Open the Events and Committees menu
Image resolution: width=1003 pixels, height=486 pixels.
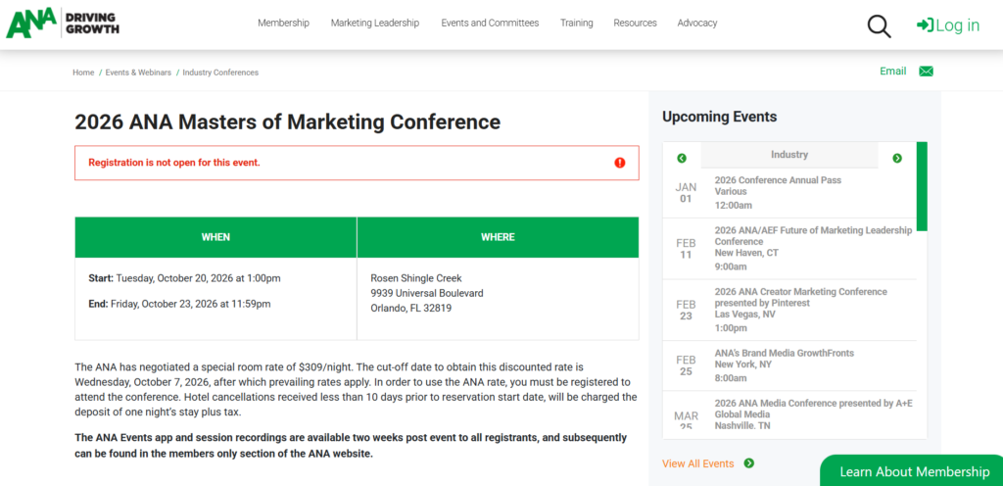point(490,23)
